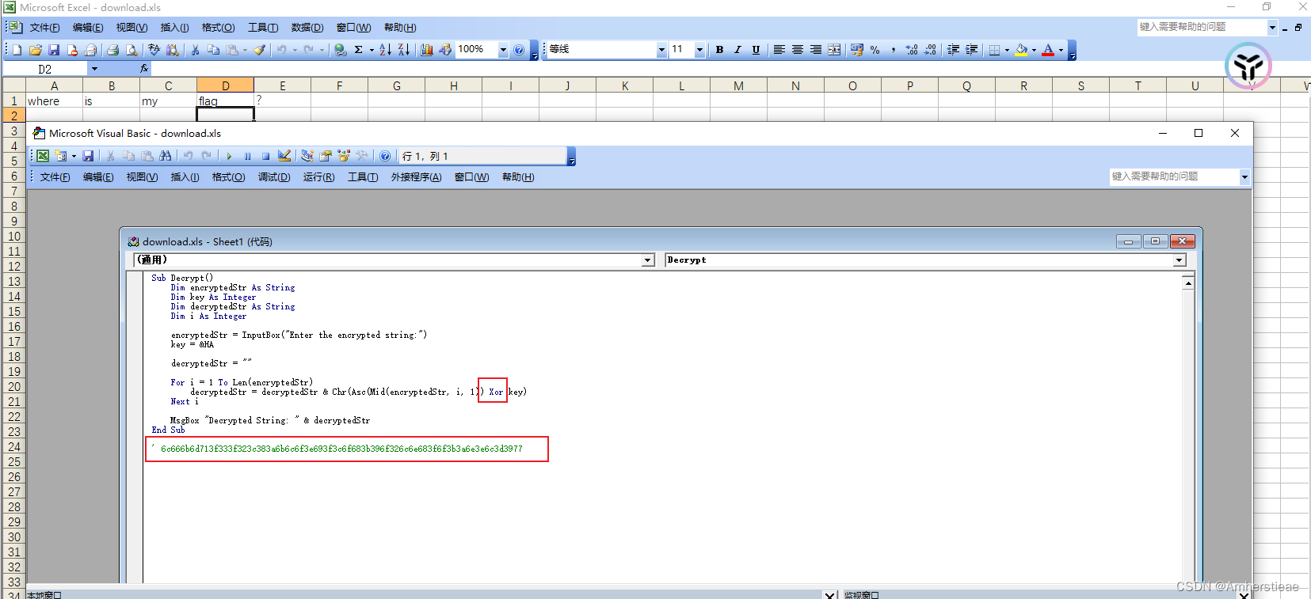Viewport: 1311px width, 599px height.
Task: Open Visual Basic 调试(D) menu
Action: click(x=274, y=177)
